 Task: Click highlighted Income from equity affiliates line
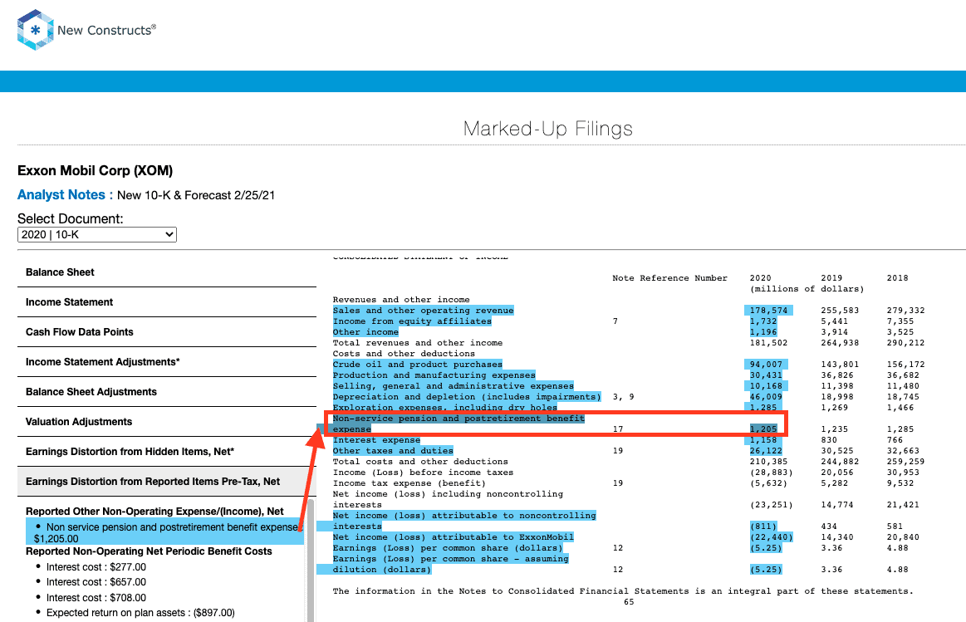[412, 321]
